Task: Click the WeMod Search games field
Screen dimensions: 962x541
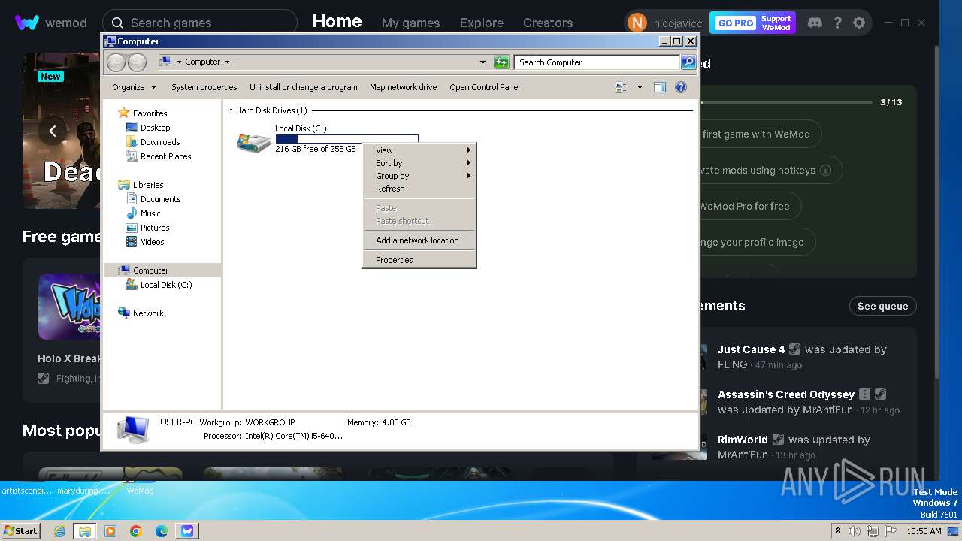Action: (199, 23)
